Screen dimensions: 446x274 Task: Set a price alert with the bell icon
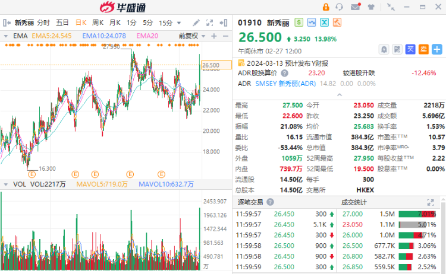(x=384, y=49)
